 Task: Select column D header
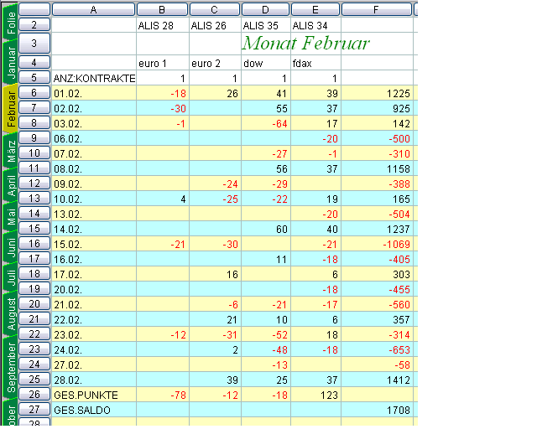click(x=264, y=9)
